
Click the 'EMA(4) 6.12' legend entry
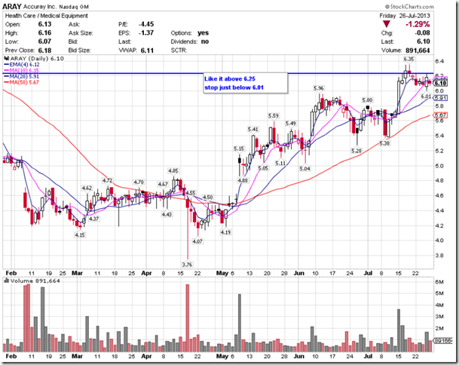[22, 64]
